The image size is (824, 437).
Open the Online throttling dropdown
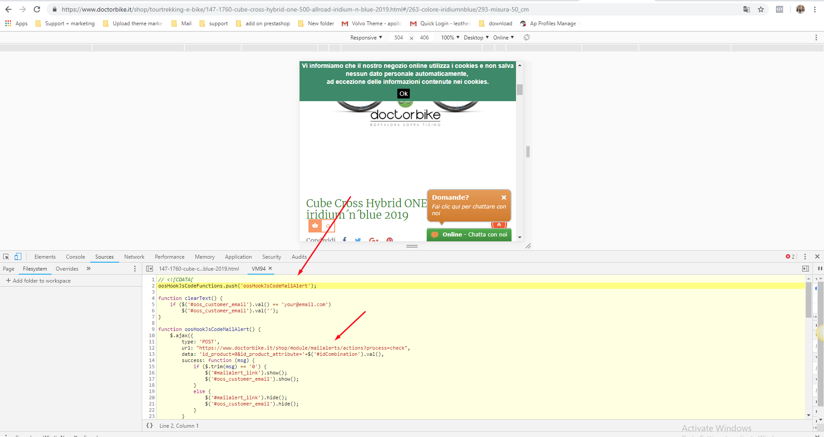tap(504, 38)
